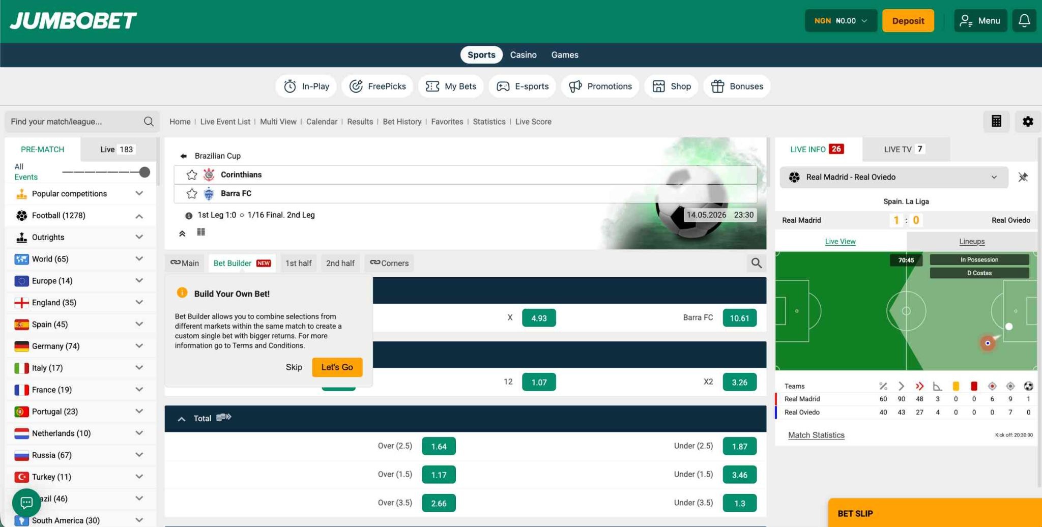The height and width of the screenshot is (527, 1042).
Task: Open FreePicks
Action: pyautogui.click(x=378, y=86)
